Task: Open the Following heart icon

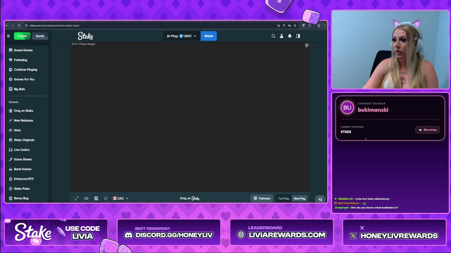Action: pos(11,60)
